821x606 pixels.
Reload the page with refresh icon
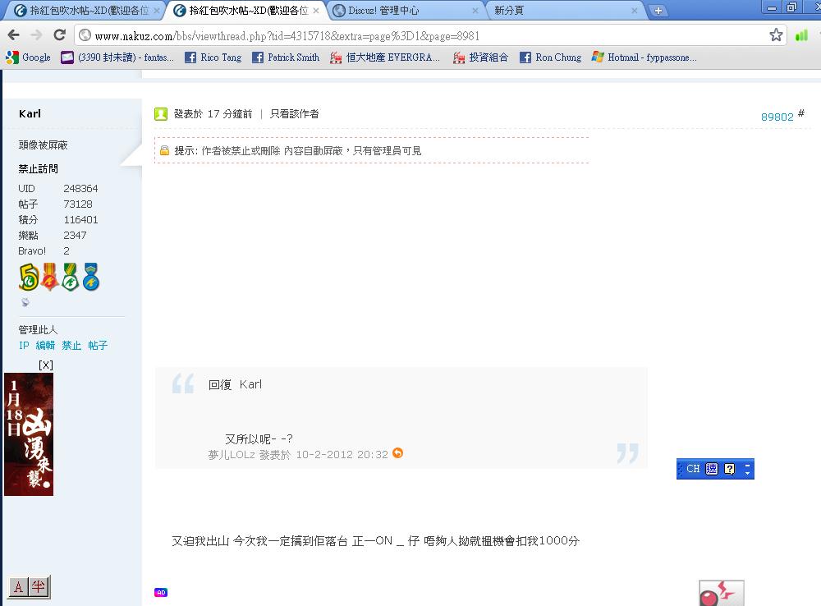click(x=60, y=35)
